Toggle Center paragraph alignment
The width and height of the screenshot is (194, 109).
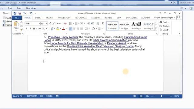pyautogui.click(x=74, y=29)
